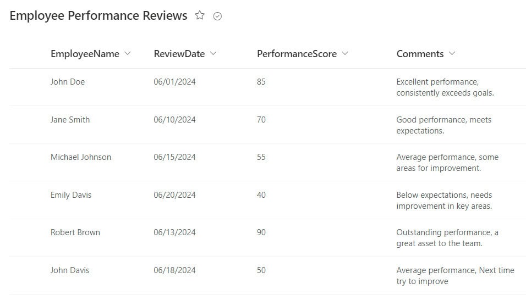The height and width of the screenshot is (300, 526).
Task: Click the ReviewDate column header
Action: coord(179,54)
